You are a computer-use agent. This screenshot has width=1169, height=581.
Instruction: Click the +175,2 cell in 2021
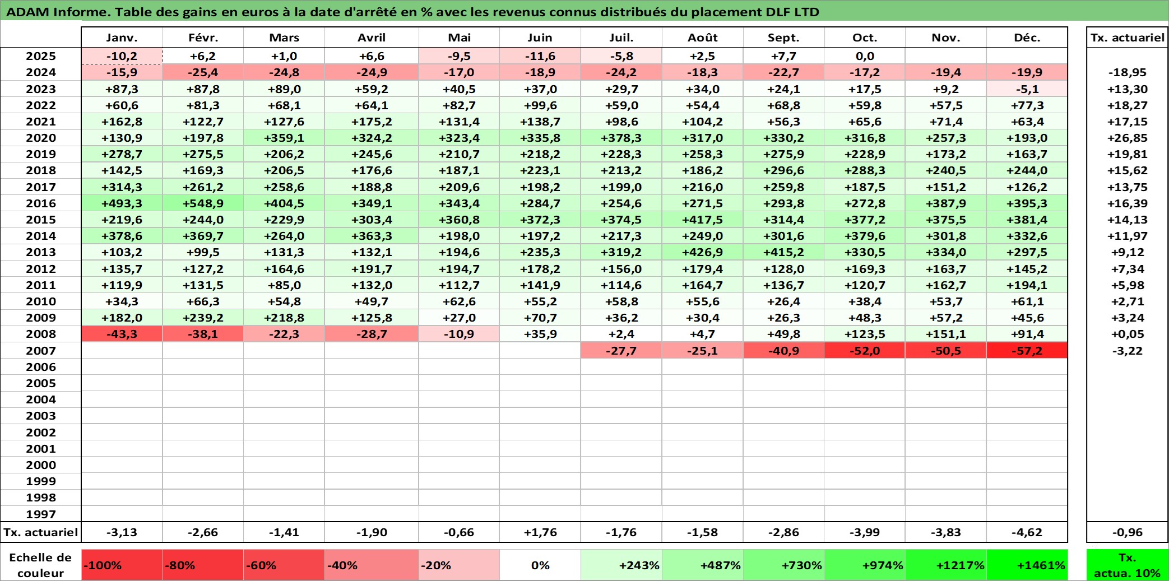(x=372, y=122)
